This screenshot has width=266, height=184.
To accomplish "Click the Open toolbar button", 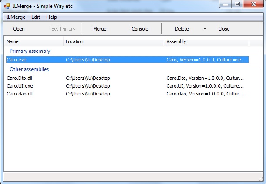I will 19,29.
